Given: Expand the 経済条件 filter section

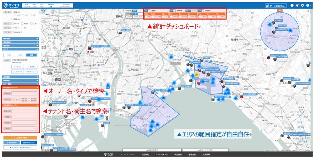Looking at the screenshot, I should tap(20, 45).
